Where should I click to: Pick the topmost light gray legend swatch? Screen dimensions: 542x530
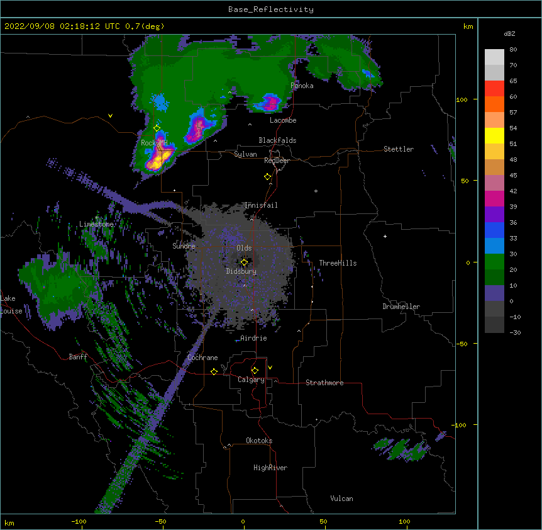click(494, 57)
